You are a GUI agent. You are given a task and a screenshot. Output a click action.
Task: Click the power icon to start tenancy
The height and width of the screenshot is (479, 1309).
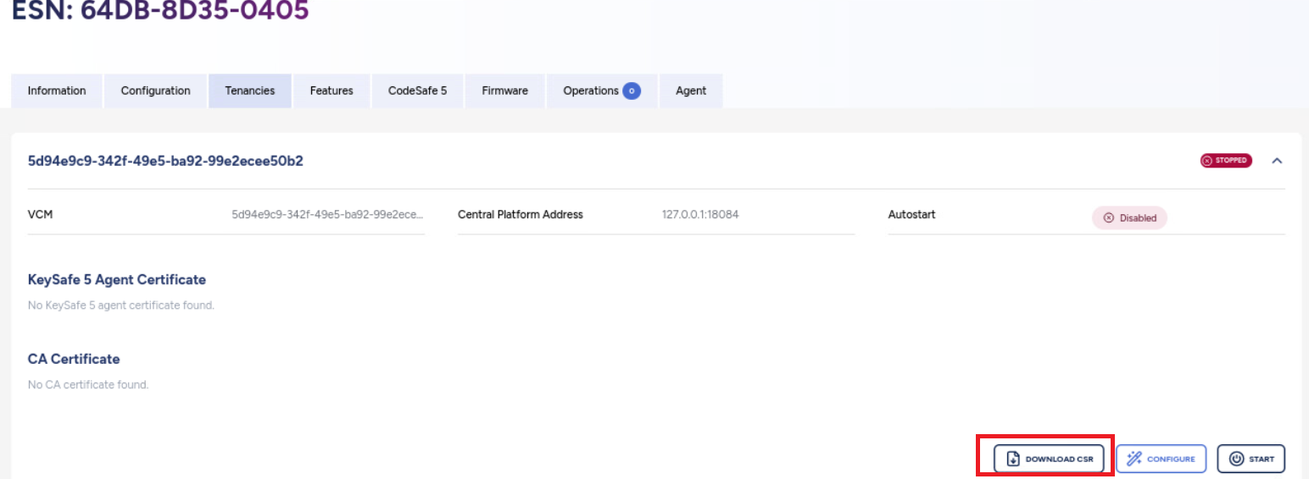(x=1236, y=459)
